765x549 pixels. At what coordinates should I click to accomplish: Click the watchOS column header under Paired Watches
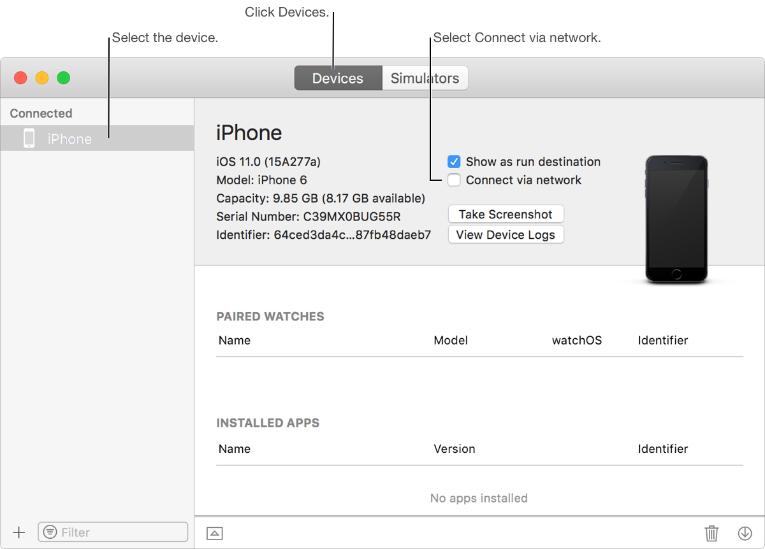[577, 340]
